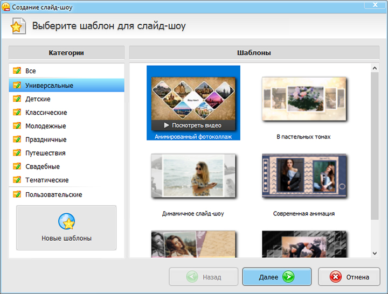Click the Категории column header
Image resolution: width=388 pixels, height=294 pixels.
coord(67,53)
